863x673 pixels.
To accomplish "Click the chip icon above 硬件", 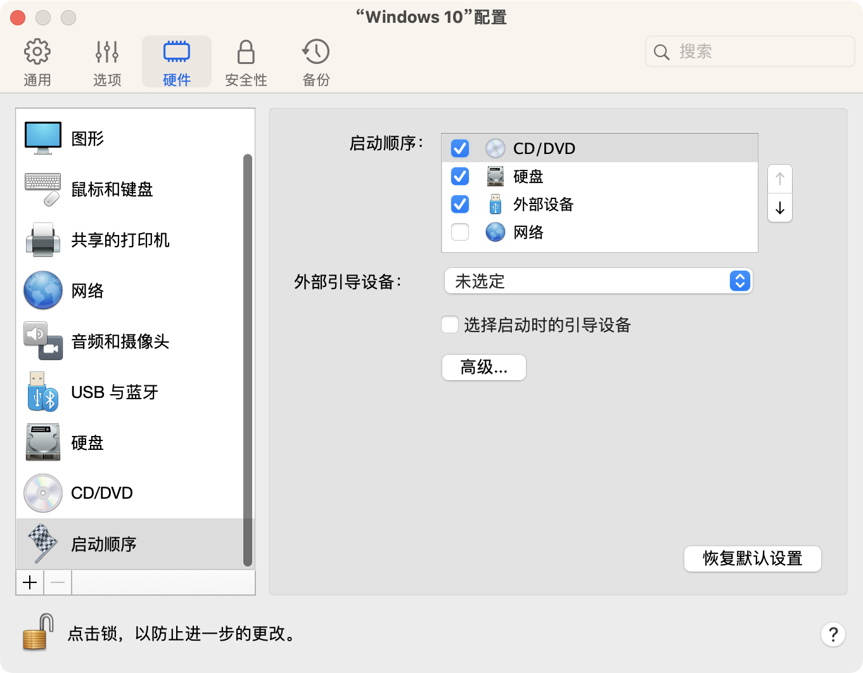I will coord(177,51).
